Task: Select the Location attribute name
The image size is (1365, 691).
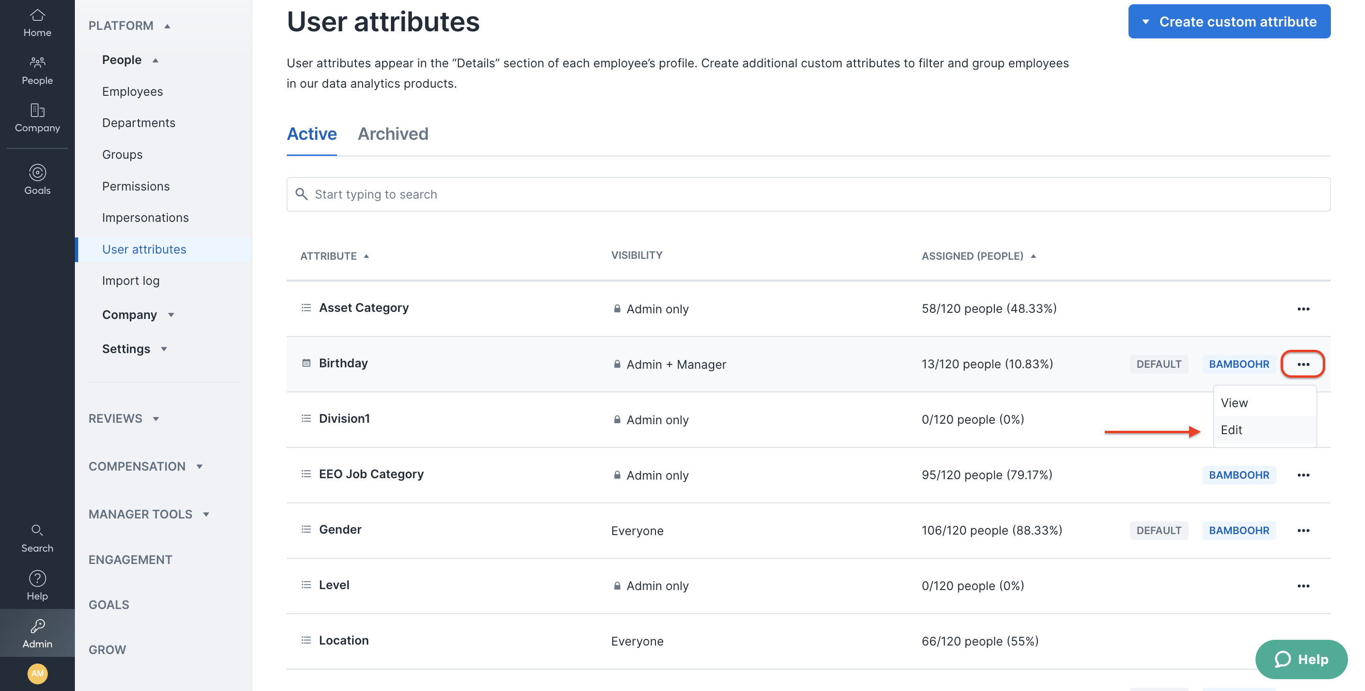Action: click(343, 640)
